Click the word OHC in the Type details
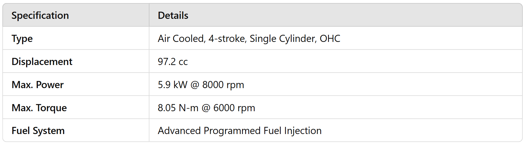Image resolution: width=525 pixels, height=144 pixels. [330, 38]
